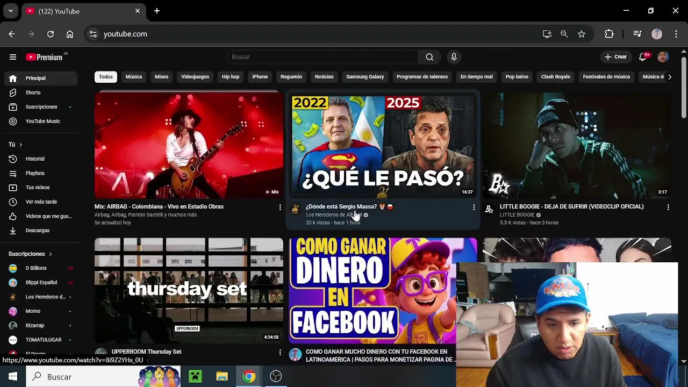Click the Crear button
The width and height of the screenshot is (688, 387).
616,57
